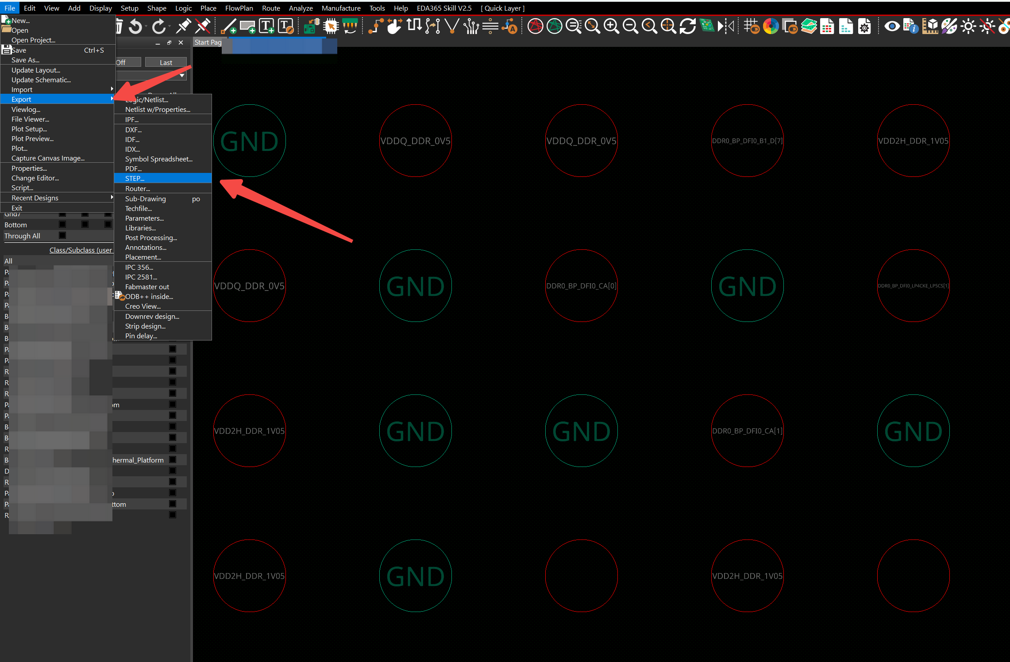Toggle the Bottom layer first checkbox
This screenshot has height=662, width=1010.
62,225
